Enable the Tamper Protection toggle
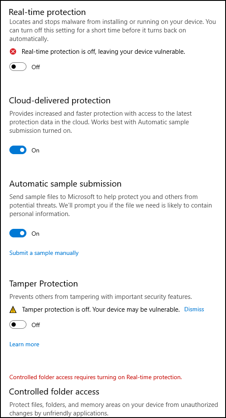This screenshot has height=418, width=226. [18, 324]
